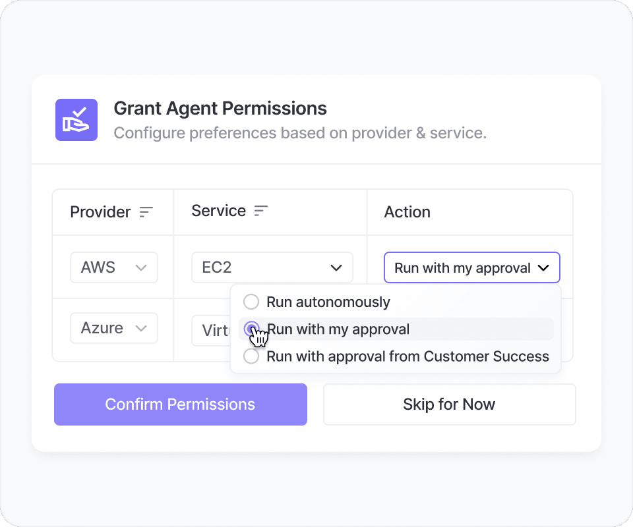Open the partially hidden Azure service dropdown
Image resolution: width=633 pixels, height=527 pixels.
(211, 330)
